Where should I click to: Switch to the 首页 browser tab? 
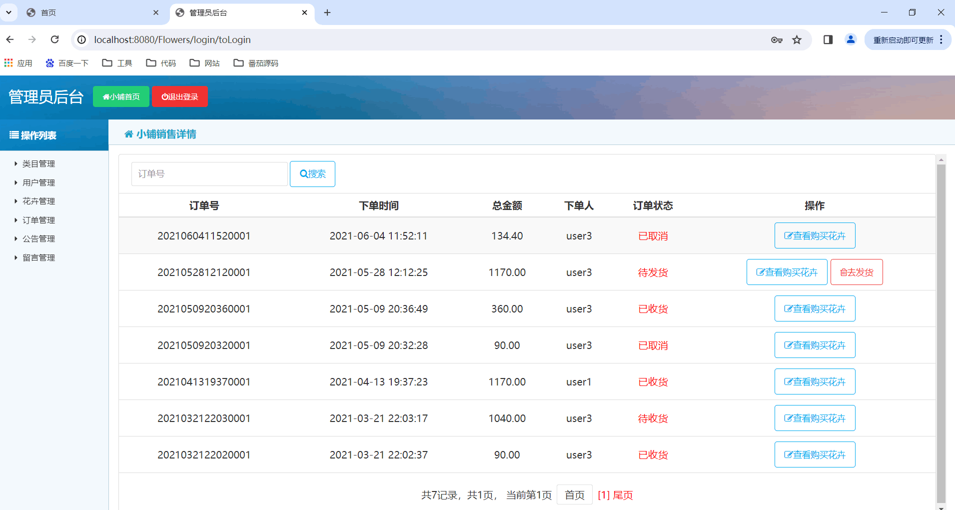[x=92, y=12]
